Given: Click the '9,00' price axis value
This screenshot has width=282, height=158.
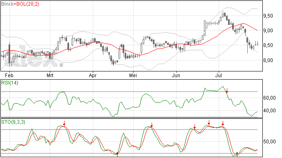Looking at the screenshot, I should [x=268, y=31].
